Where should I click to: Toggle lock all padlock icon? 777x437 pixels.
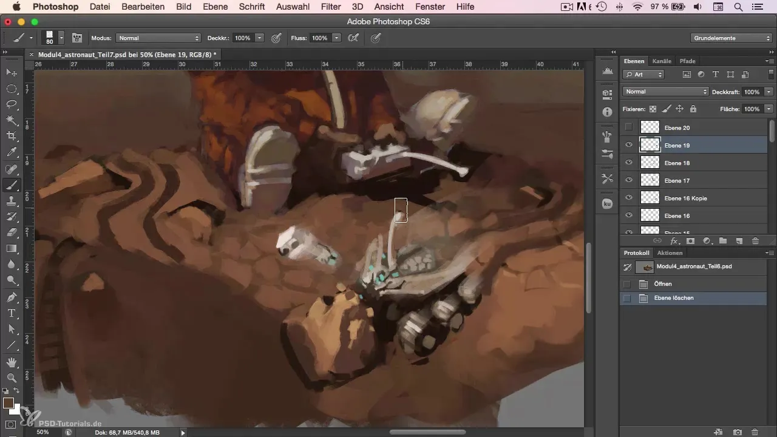693,109
